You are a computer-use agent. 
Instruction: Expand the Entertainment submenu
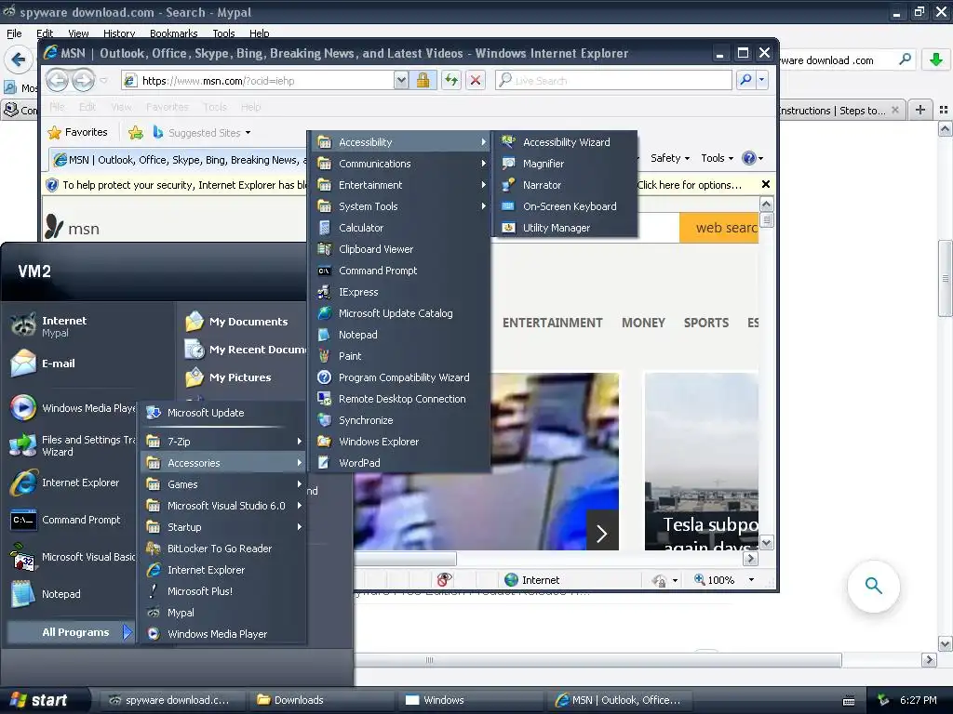click(x=400, y=185)
